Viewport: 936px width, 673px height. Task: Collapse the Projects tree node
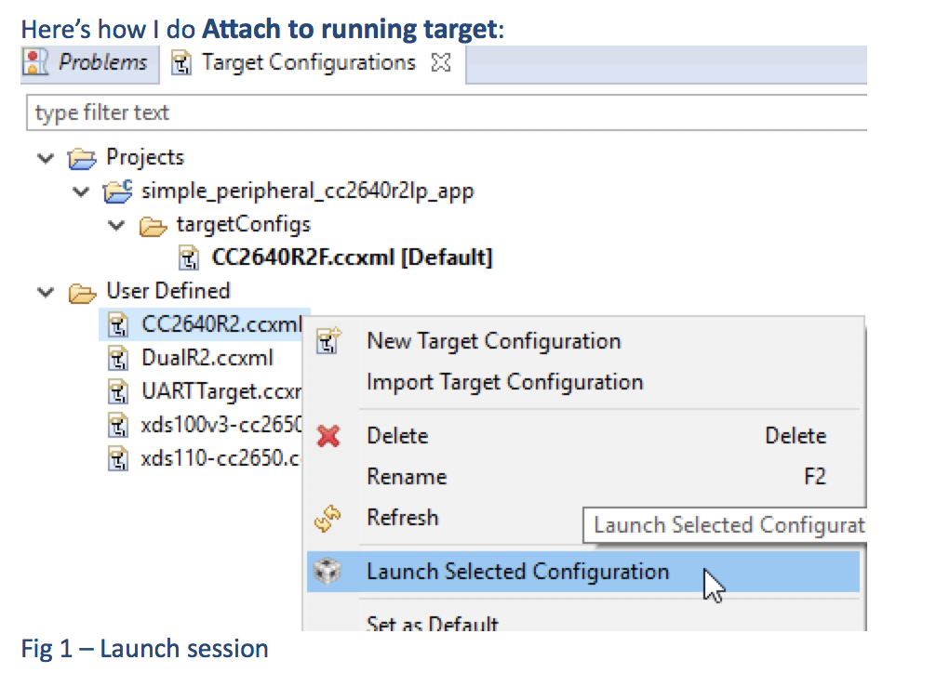(44, 158)
